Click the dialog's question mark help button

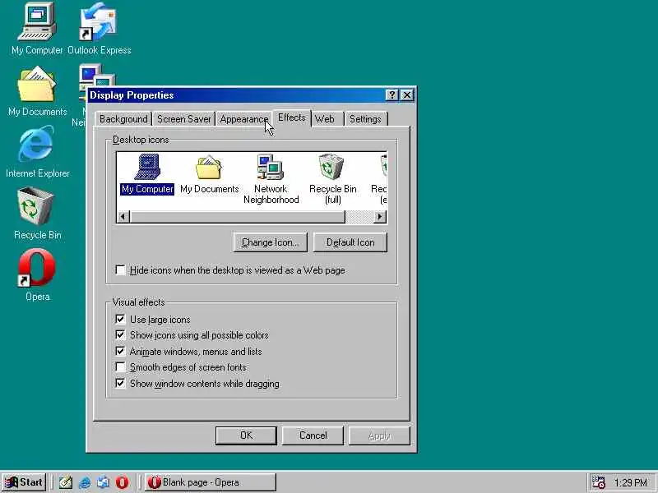coord(392,95)
